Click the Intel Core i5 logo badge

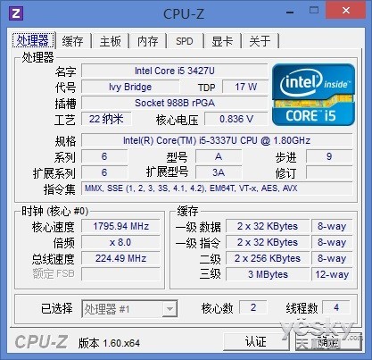pos(313,94)
